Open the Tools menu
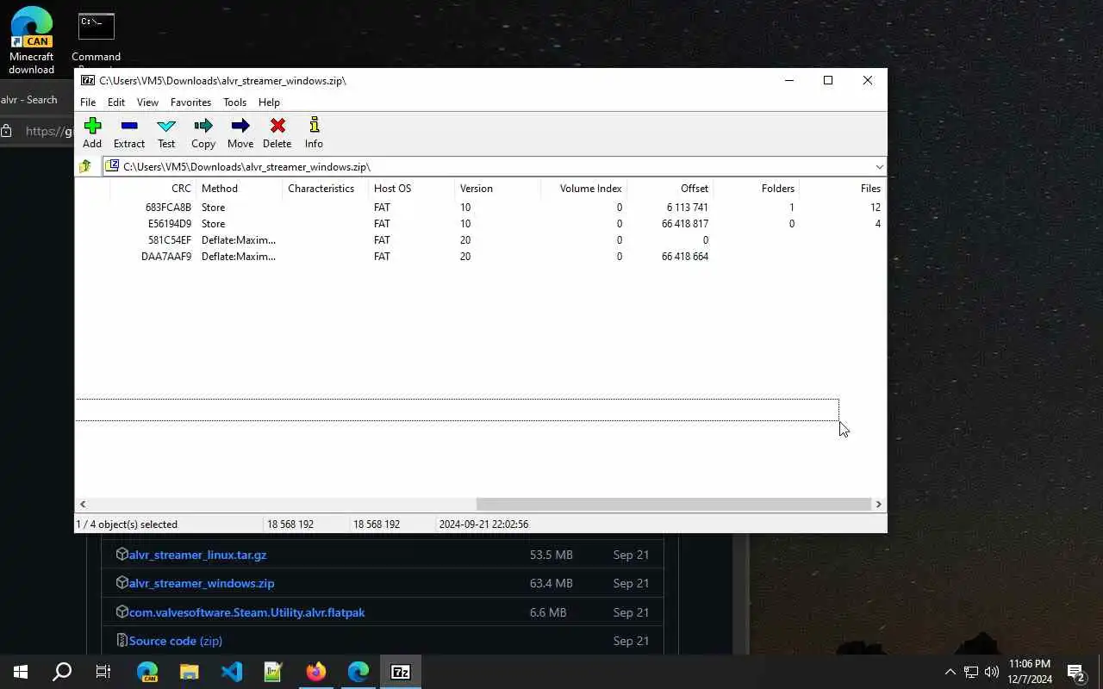Image resolution: width=1103 pixels, height=689 pixels. (x=235, y=102)
